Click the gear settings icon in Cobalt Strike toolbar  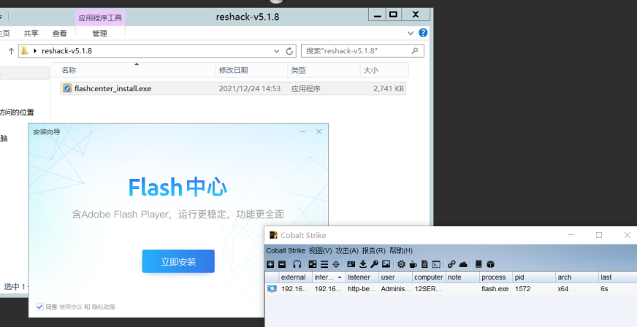pos(401,263)
